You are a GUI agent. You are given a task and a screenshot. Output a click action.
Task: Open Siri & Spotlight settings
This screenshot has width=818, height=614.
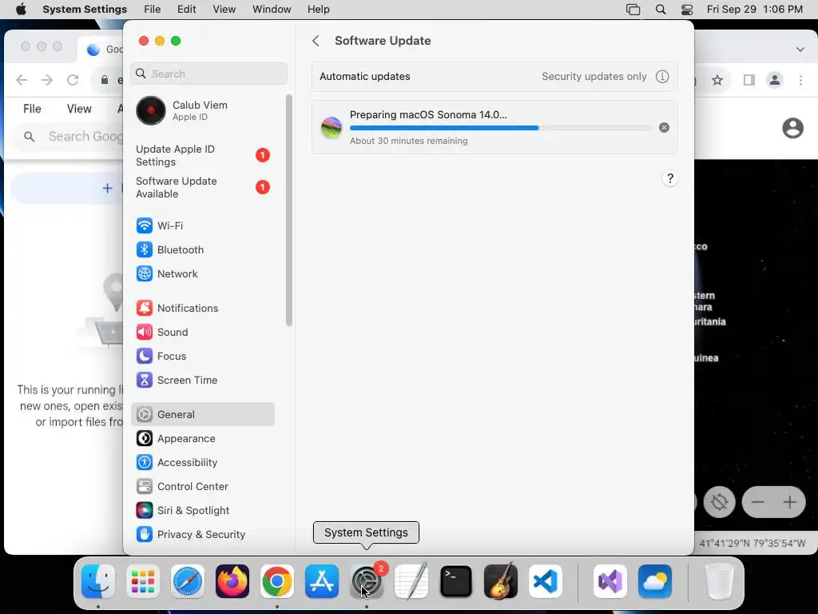click(x=202, y=511)
